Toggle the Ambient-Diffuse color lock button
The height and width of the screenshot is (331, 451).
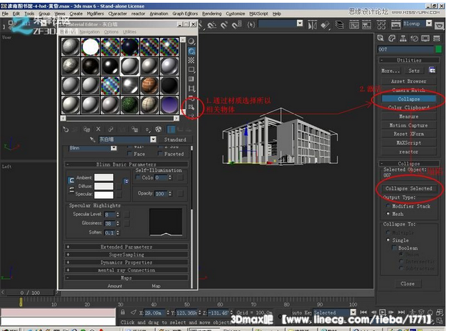point(71,181)
